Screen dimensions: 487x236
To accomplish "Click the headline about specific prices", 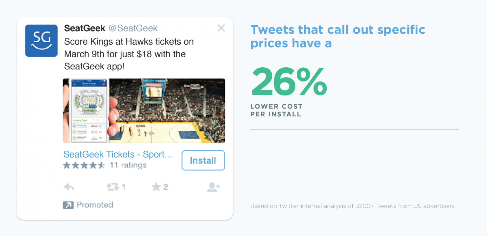I will [x=337, y=36].
